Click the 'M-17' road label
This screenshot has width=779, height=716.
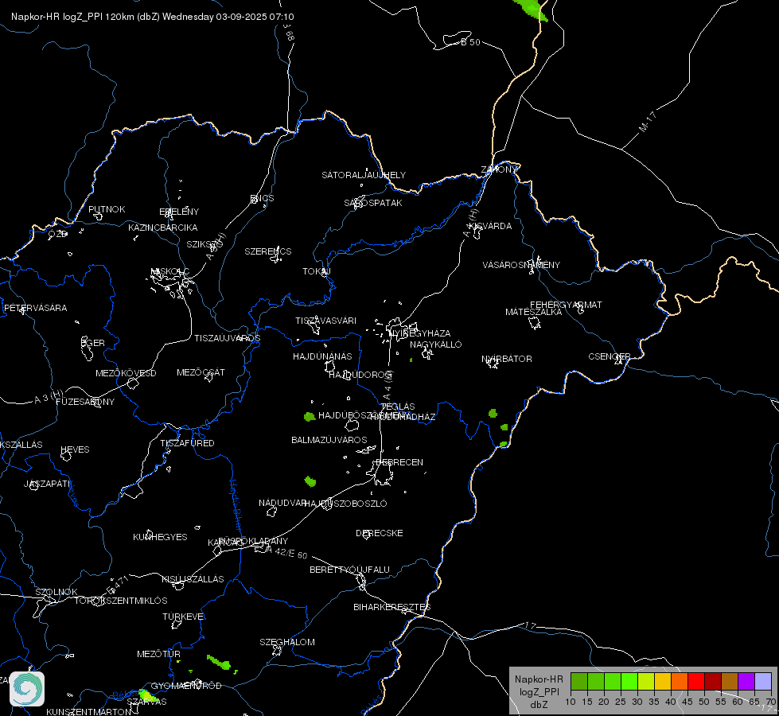648,122
